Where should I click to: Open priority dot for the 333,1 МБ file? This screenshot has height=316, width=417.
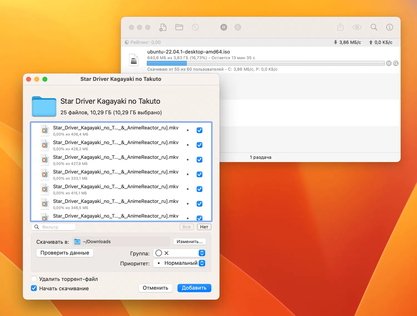[x=188, y=174]
